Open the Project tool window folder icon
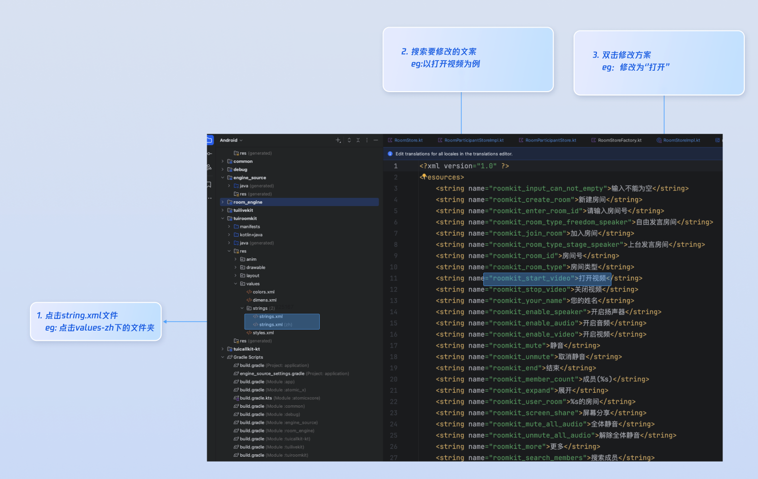The image size is (758, 479). (x=210, y=140)
